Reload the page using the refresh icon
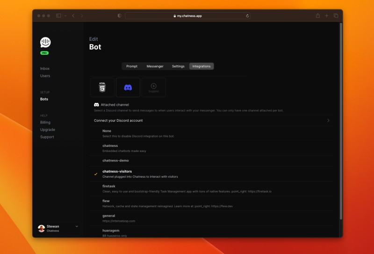The height and width of the screenshot is (254, 374). pos(247,16)
